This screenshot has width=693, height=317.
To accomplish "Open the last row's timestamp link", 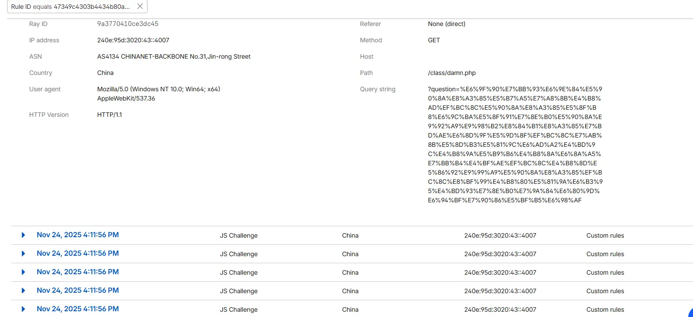I will click(x=78, y=309).
